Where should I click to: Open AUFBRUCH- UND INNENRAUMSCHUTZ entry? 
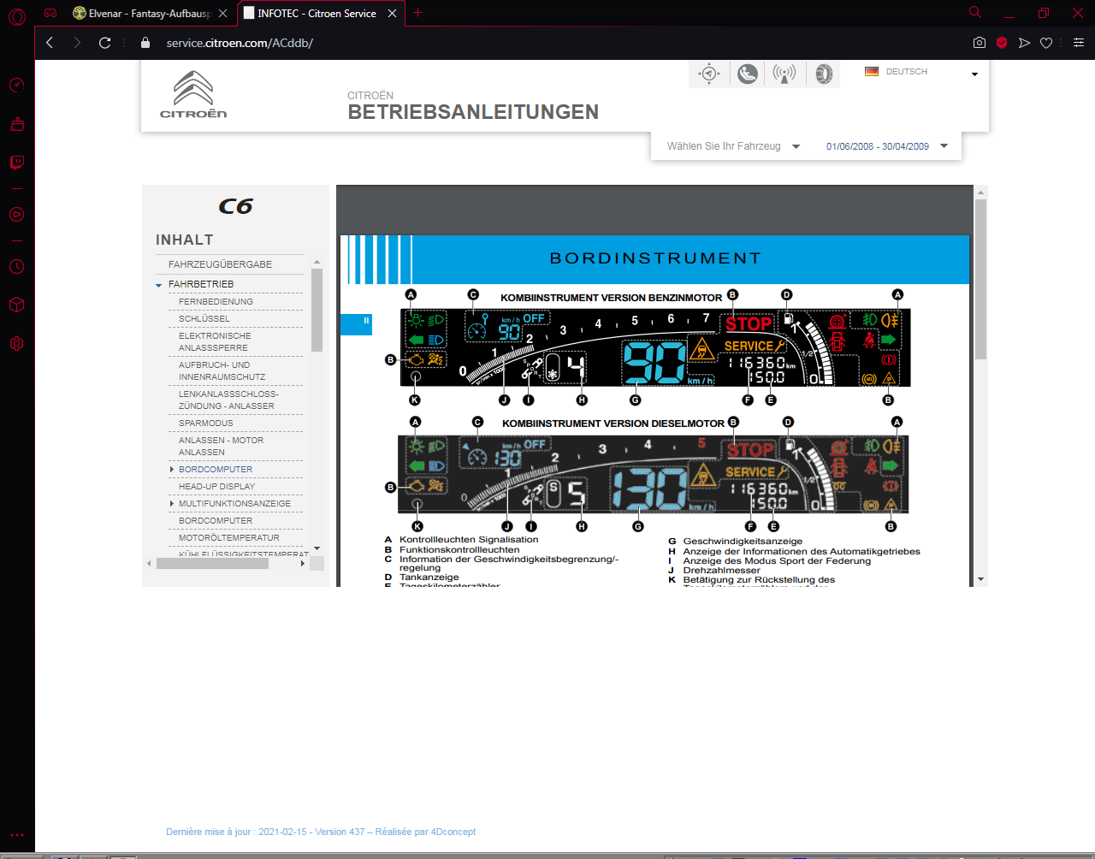[222, 371]
